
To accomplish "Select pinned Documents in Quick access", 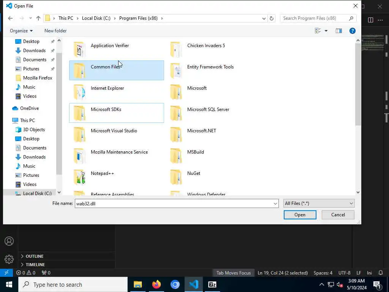I will point(35,60).
